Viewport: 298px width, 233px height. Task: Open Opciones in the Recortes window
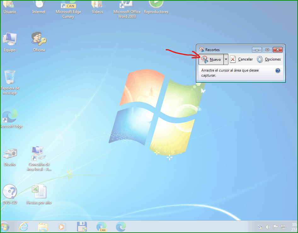click(268, 59)
